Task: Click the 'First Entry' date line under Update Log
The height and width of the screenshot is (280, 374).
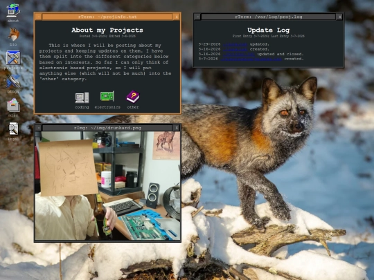Action: click(269, 36)
